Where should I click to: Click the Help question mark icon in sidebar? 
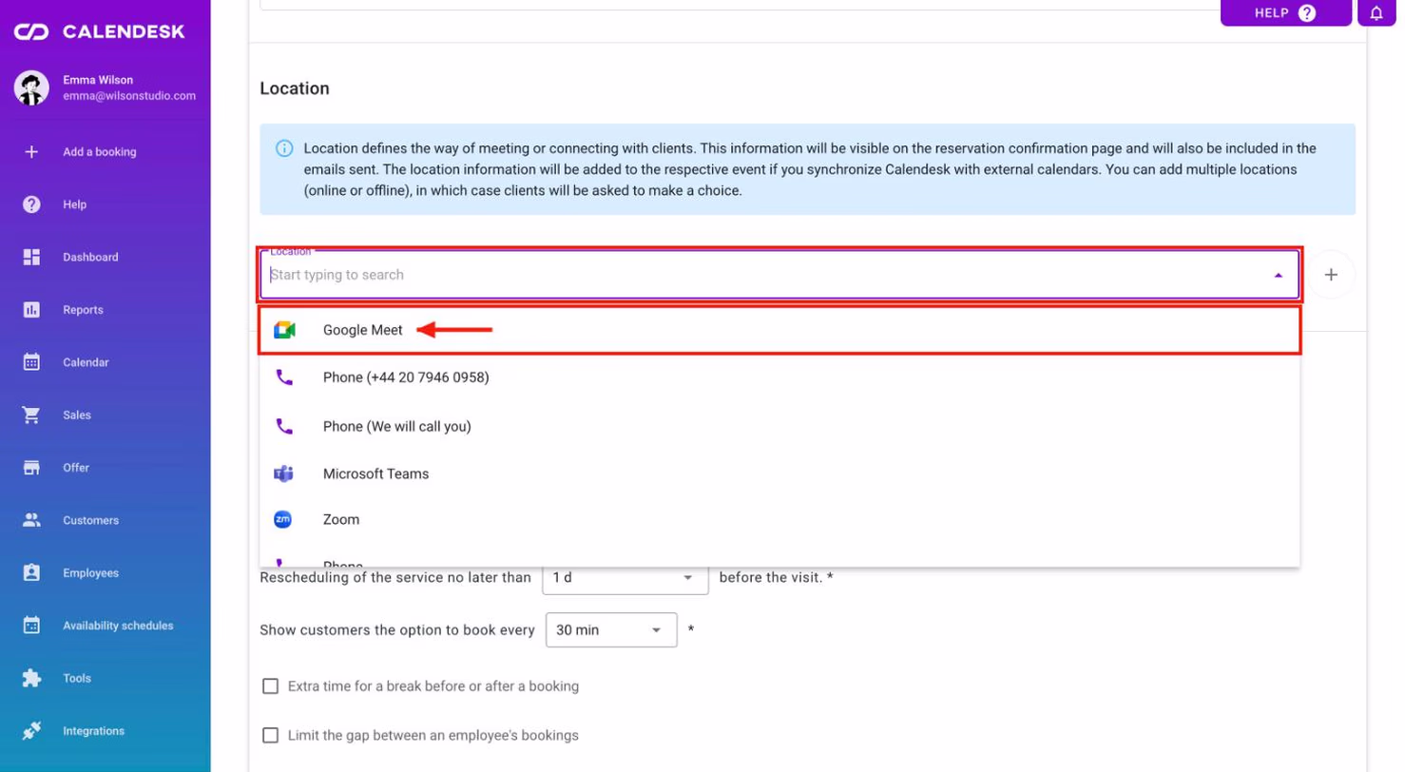(x=31, y=204)
